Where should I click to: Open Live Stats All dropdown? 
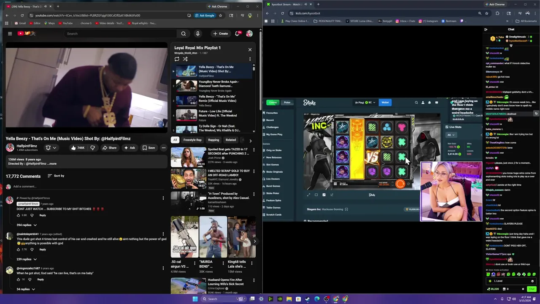click(x=451, y=135)
